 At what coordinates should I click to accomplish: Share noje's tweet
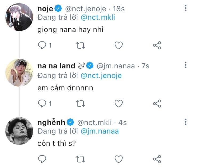point(157,46)
